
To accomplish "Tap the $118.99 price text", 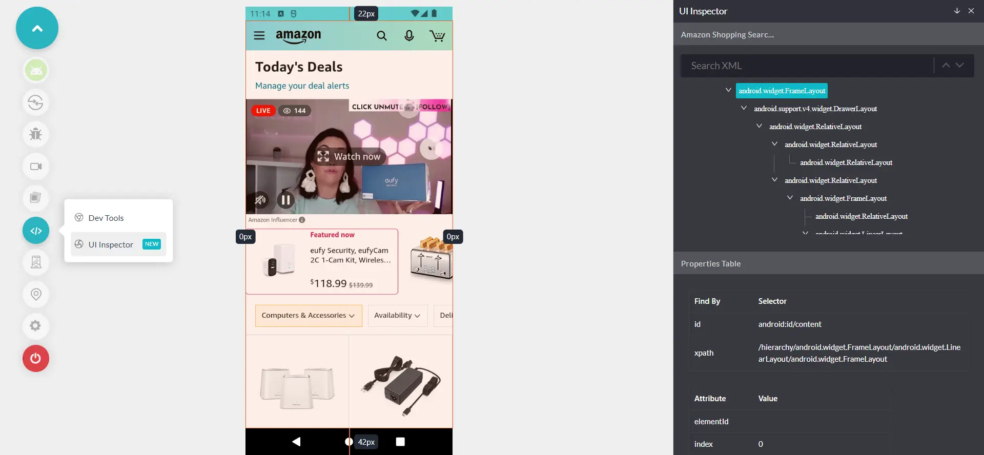I will click(329, 283).
